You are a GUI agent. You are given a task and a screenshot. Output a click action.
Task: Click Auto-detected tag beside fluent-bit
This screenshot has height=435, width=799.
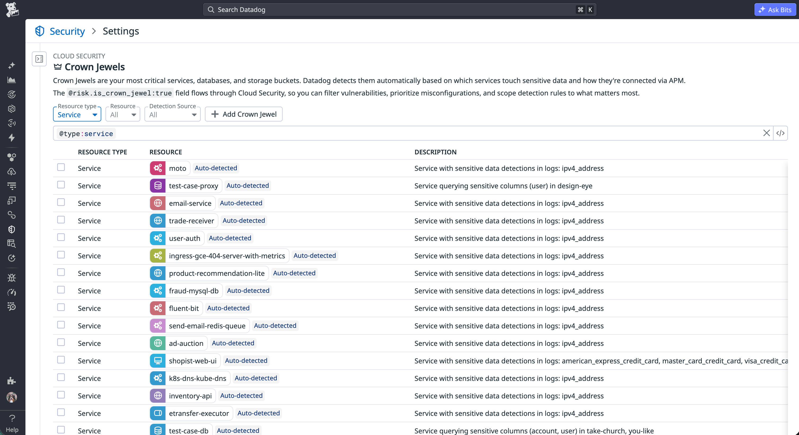228,308
